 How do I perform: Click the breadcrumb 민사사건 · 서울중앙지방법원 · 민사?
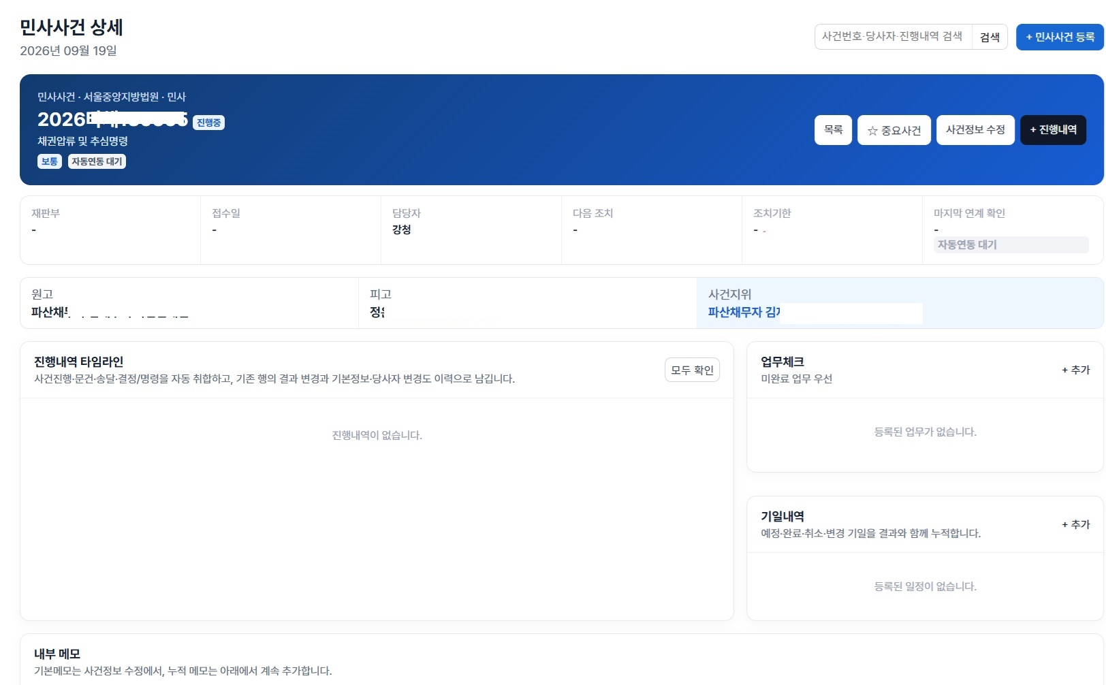[x=112, y=97]
